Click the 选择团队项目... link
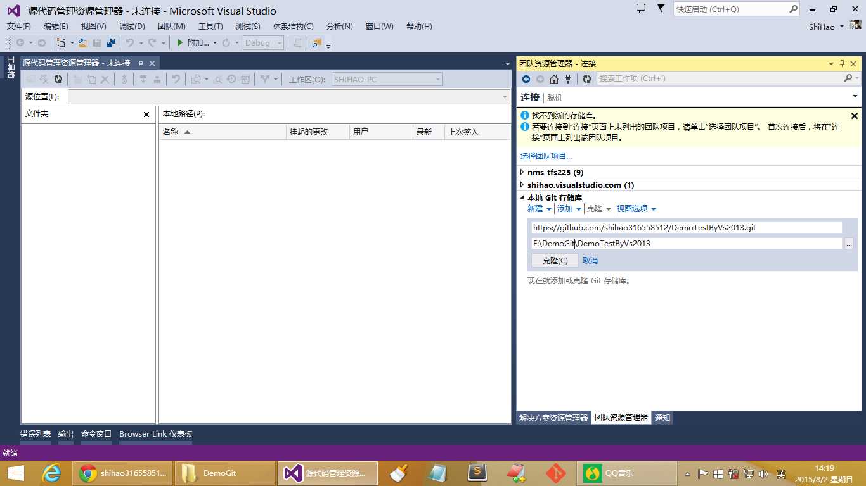This screenshot has width=866, height=486. click(x=546, y=156)
